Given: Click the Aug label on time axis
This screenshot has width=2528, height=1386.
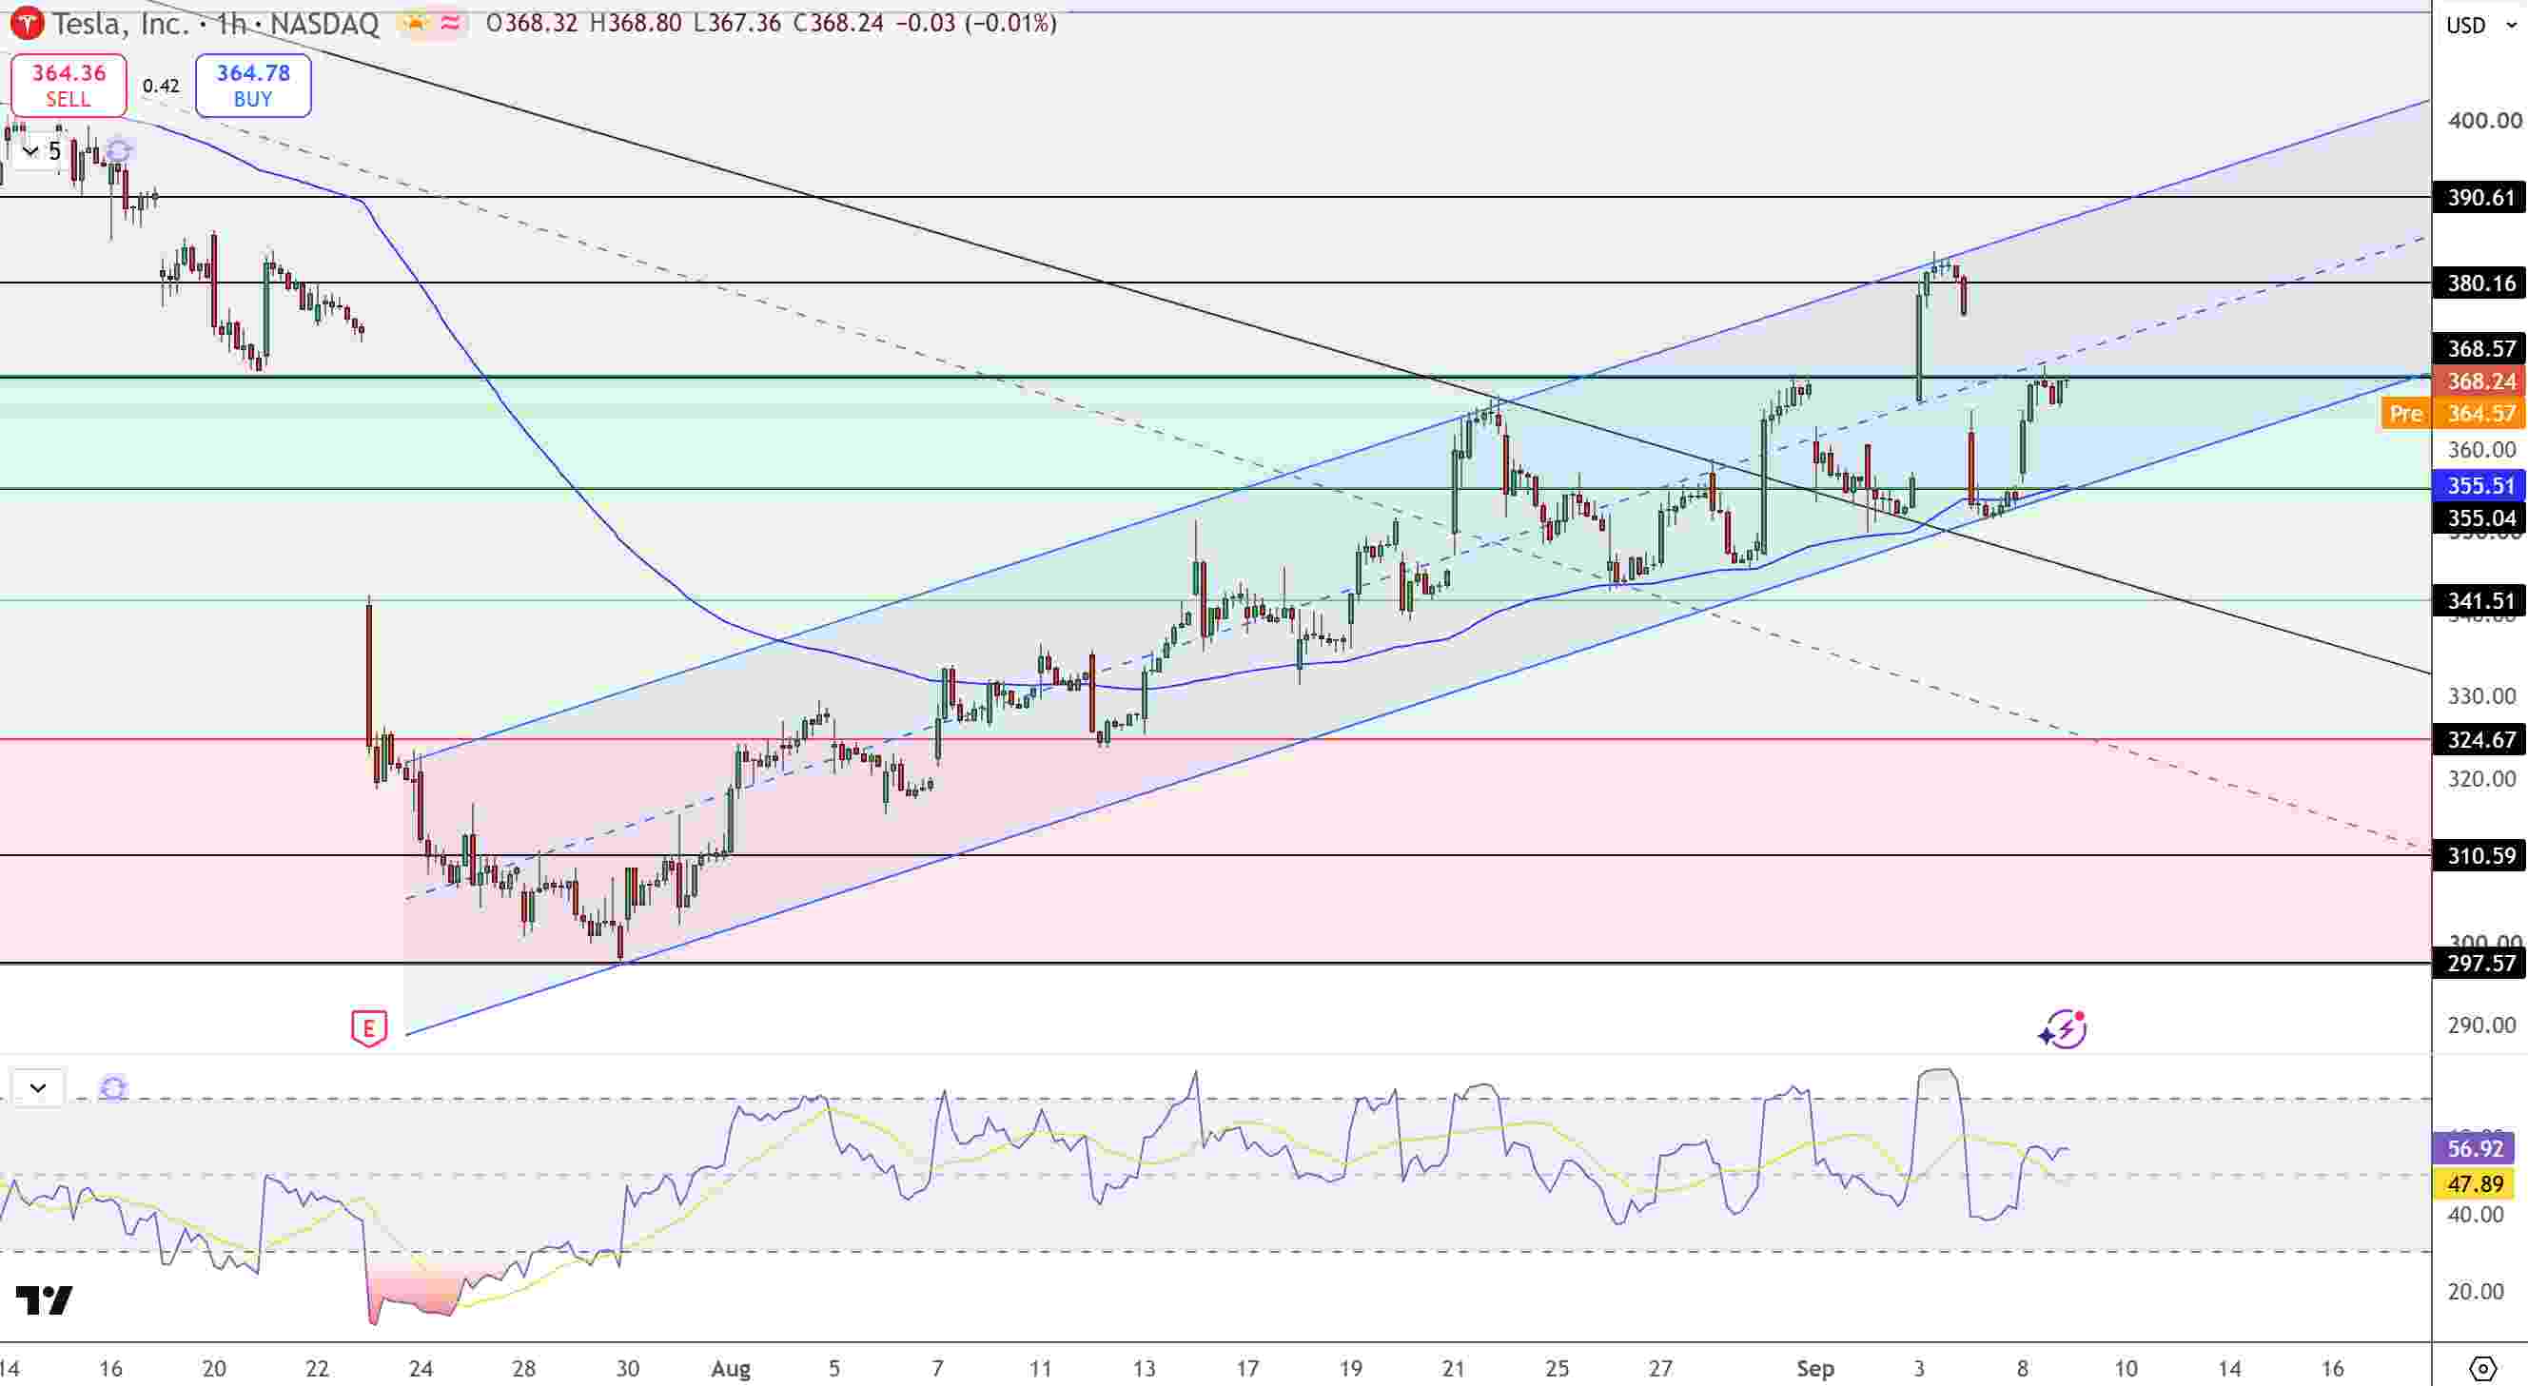Looking at the screenshot, I should point(730,1367).
